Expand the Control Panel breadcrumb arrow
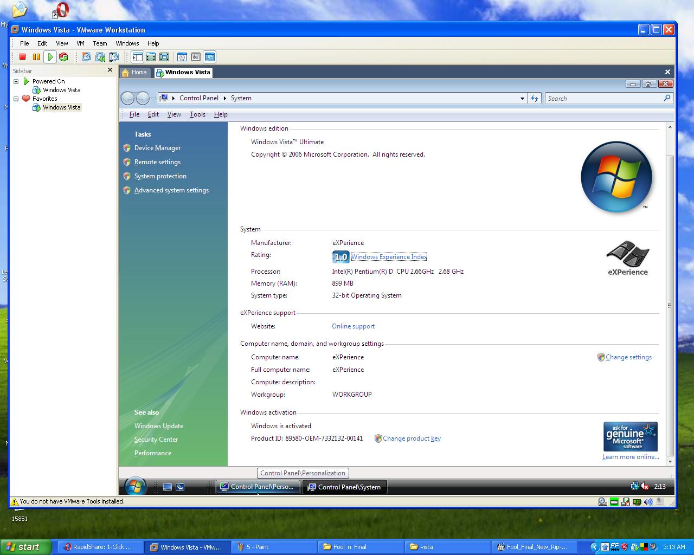This screenshot has height=555, width=694. [x=224, y=98]
